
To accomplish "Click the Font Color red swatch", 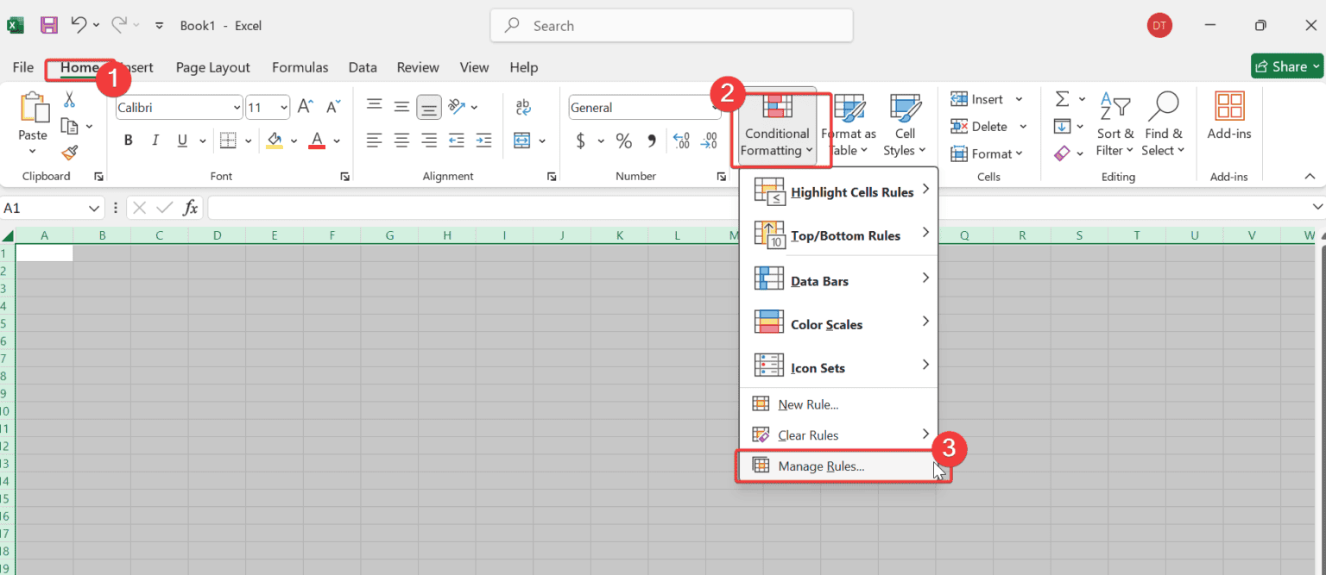I will point(317,141).
